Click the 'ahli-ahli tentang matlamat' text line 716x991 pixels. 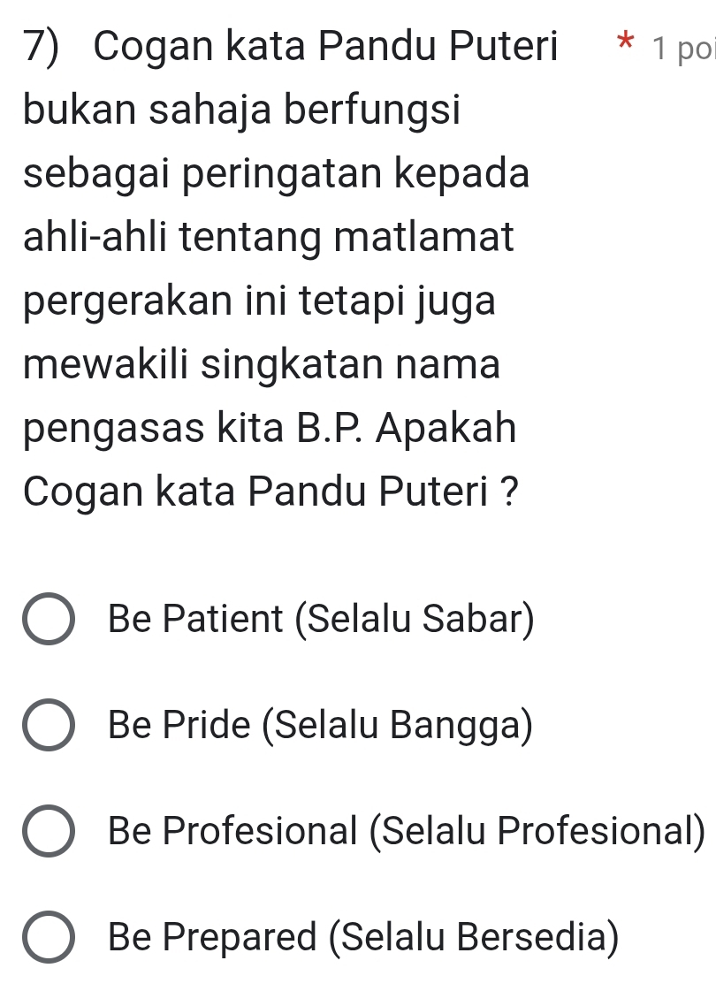coord(269,237)
